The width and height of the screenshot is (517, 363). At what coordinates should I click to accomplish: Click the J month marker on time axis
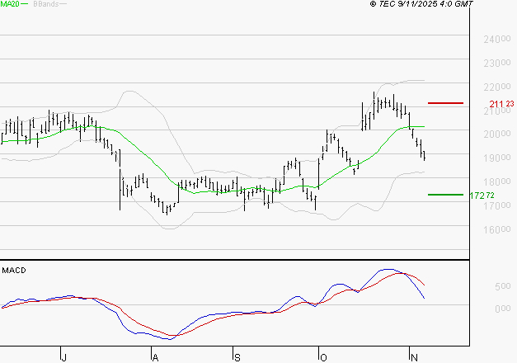(x=64, y=357)
